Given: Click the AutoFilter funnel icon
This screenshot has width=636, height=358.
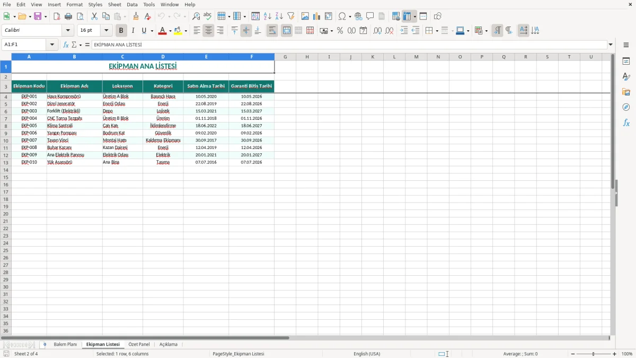Looking at the screenshot, I should (291, 16).
